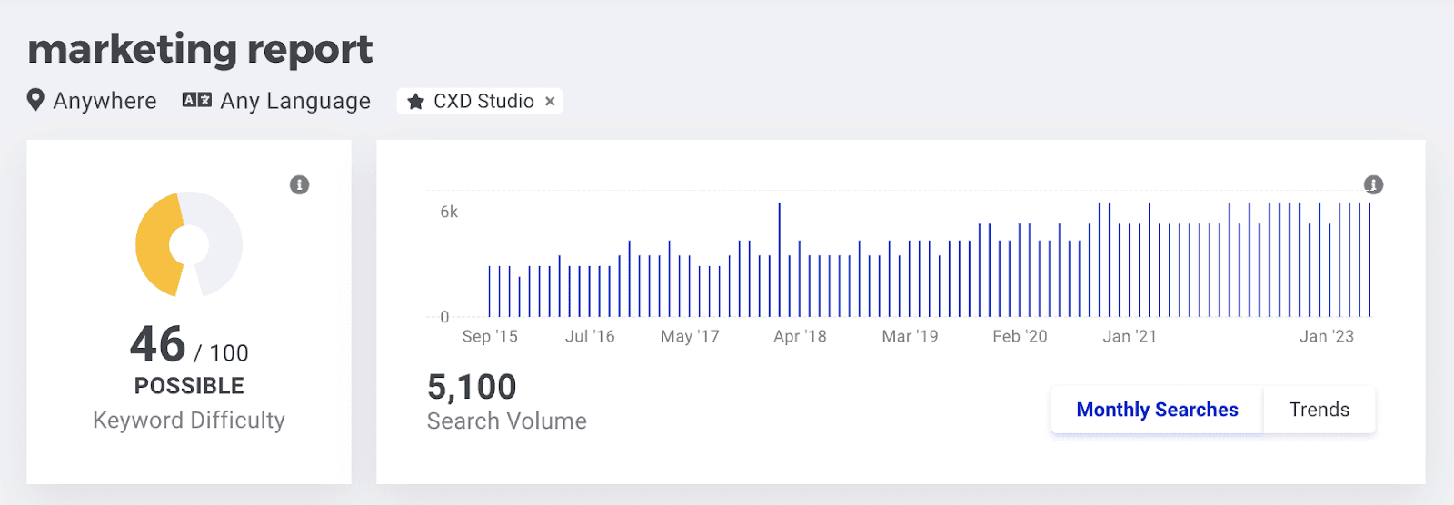Click the POSSIBLE difficulty label
The height and width of the screenshot is (505, 1454).
coord(189,386)
